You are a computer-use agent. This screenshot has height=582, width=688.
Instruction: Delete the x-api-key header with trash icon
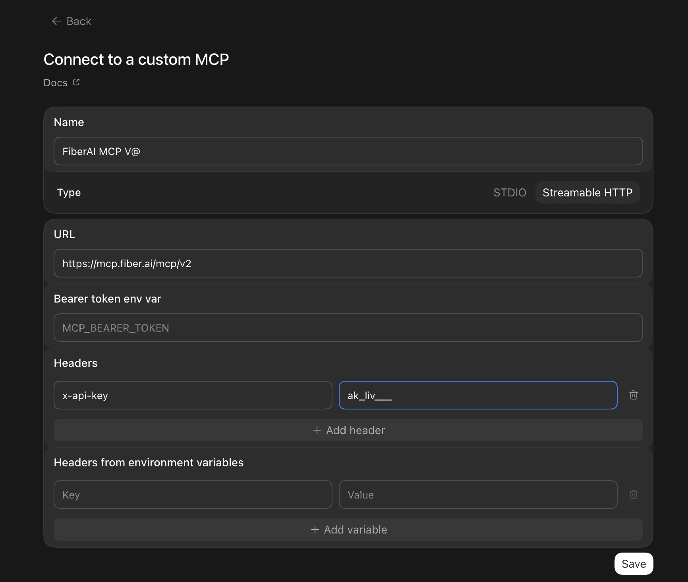pos(634,395)
